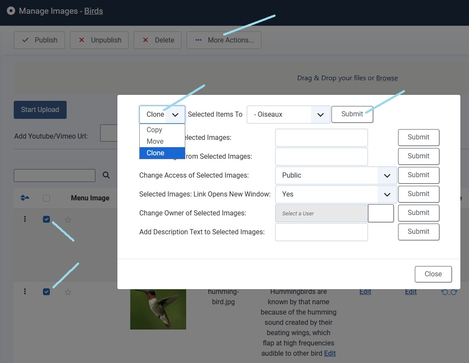The width and height of the screenshot is (469, 363).
Task: Open the Oiseaux destination category dropdown
Action: pyautogui.click(x=288, y=115)
